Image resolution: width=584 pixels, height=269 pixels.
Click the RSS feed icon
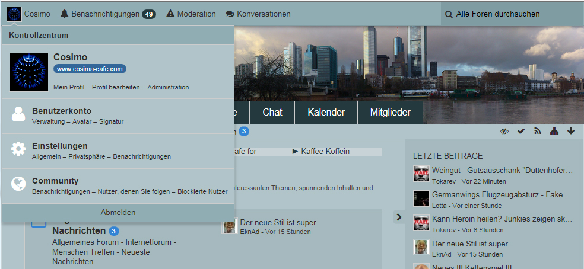tap(538, 131)
